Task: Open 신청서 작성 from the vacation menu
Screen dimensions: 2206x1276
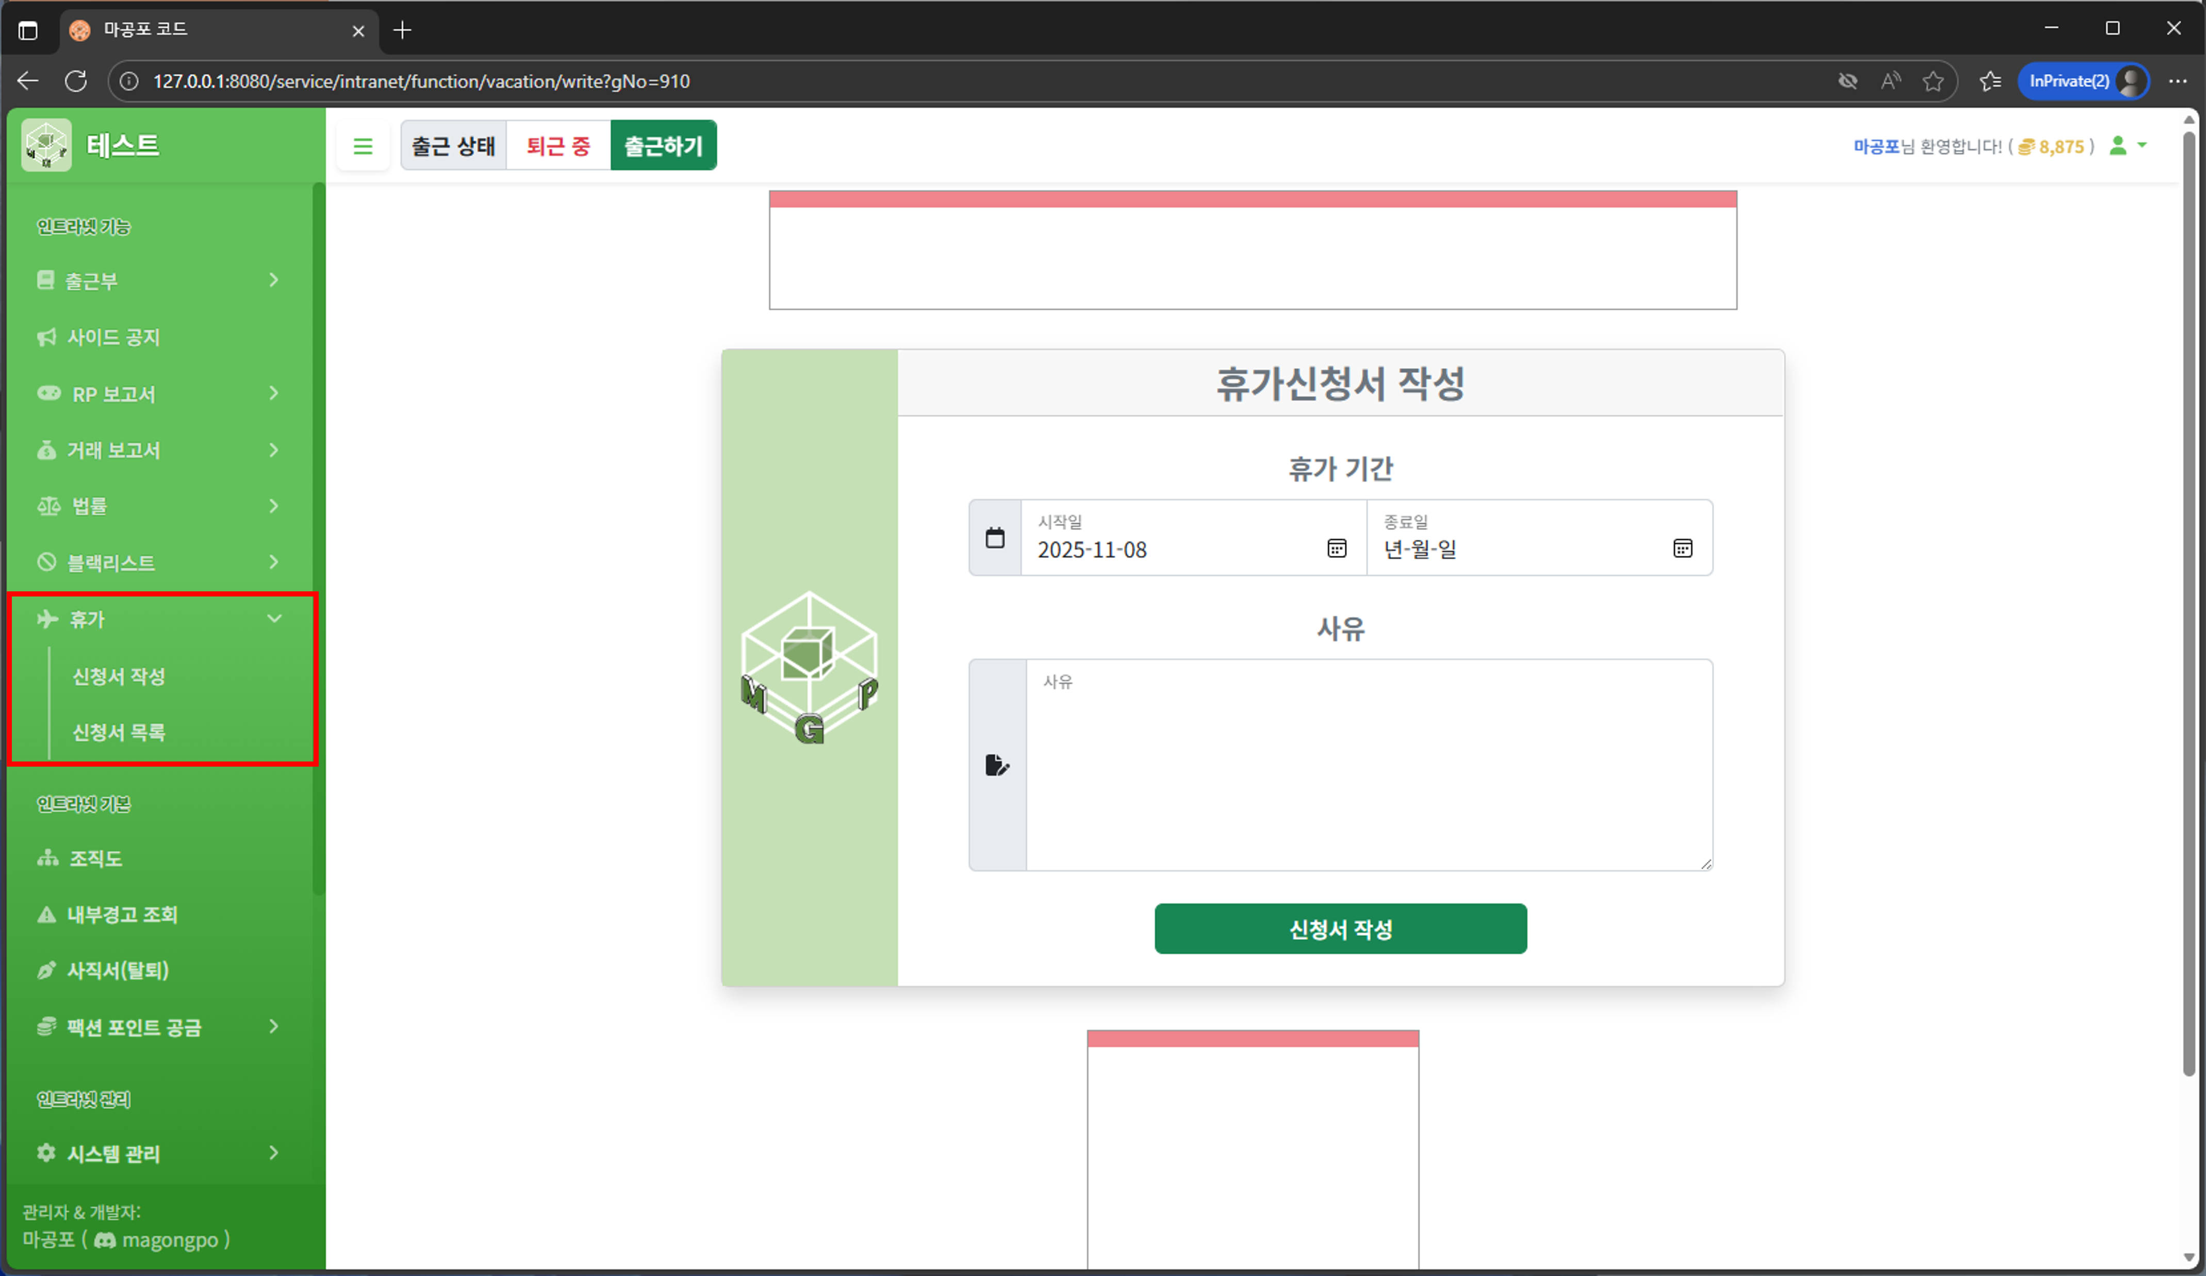Action: (118, 675)
